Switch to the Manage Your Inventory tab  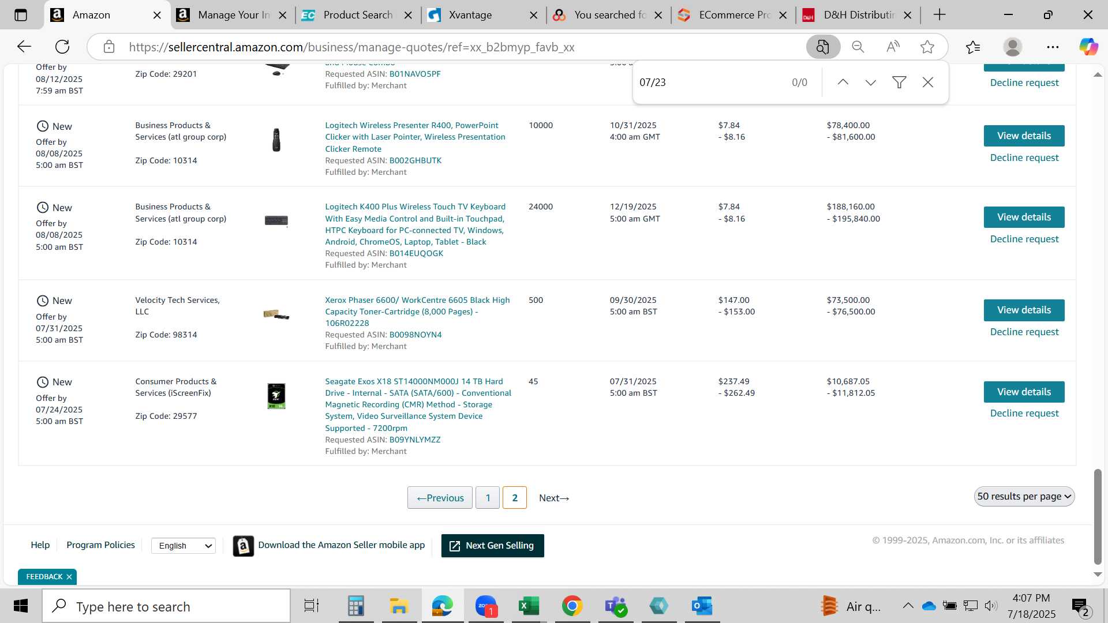233,15
